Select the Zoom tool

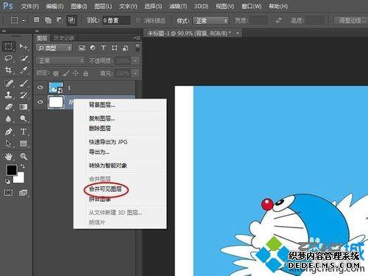(24, 156)
